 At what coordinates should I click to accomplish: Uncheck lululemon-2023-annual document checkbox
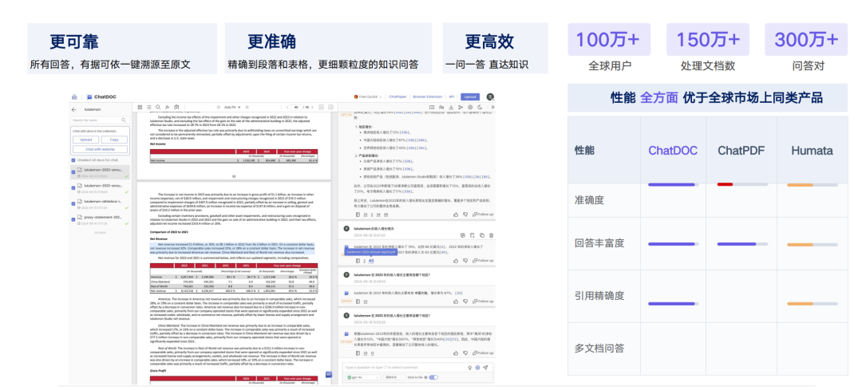[x=73, y=172]
